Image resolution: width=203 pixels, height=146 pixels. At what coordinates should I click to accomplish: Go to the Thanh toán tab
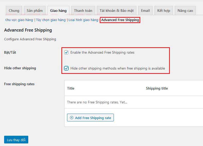[83, 11]
